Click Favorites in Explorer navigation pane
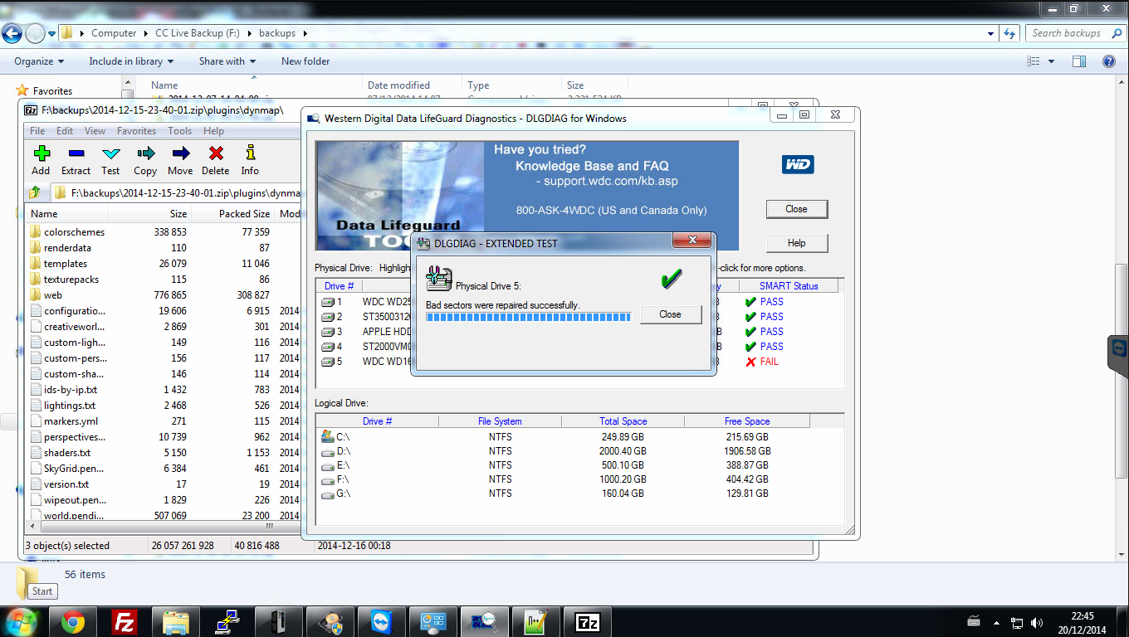1129x637 pixels. [52, 91]
